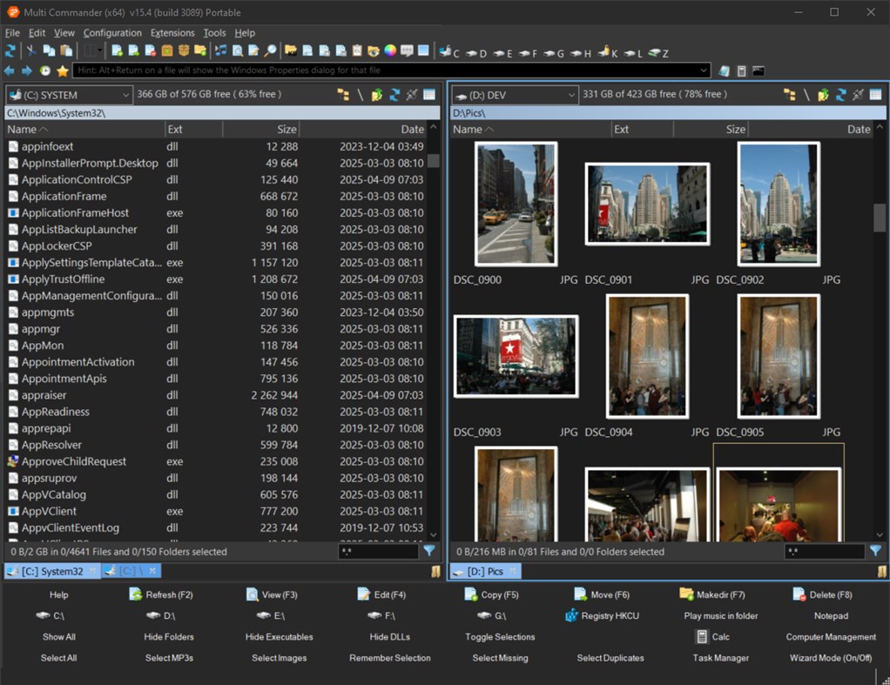Screen dimensions: 890x685
Task: Click the right panel folder tree icon
Action: pos(789,95)
